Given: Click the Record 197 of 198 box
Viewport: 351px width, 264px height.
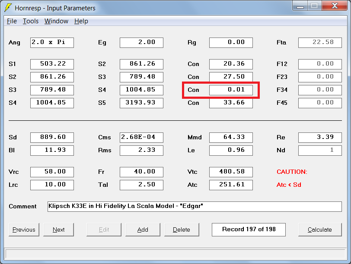Looking at the screenshot, I should [x=249, y=229].
